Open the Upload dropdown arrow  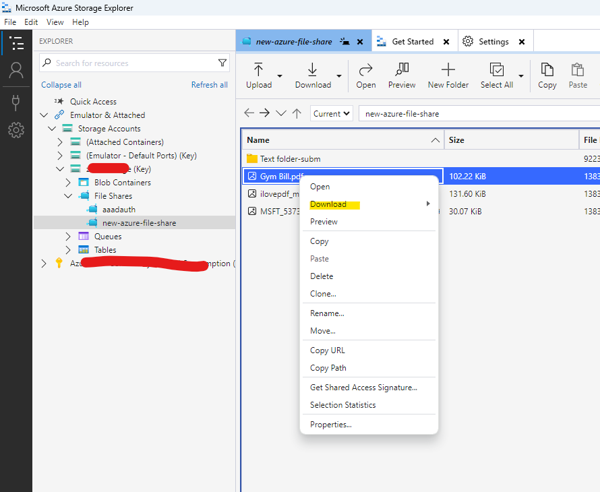[280, 75]
